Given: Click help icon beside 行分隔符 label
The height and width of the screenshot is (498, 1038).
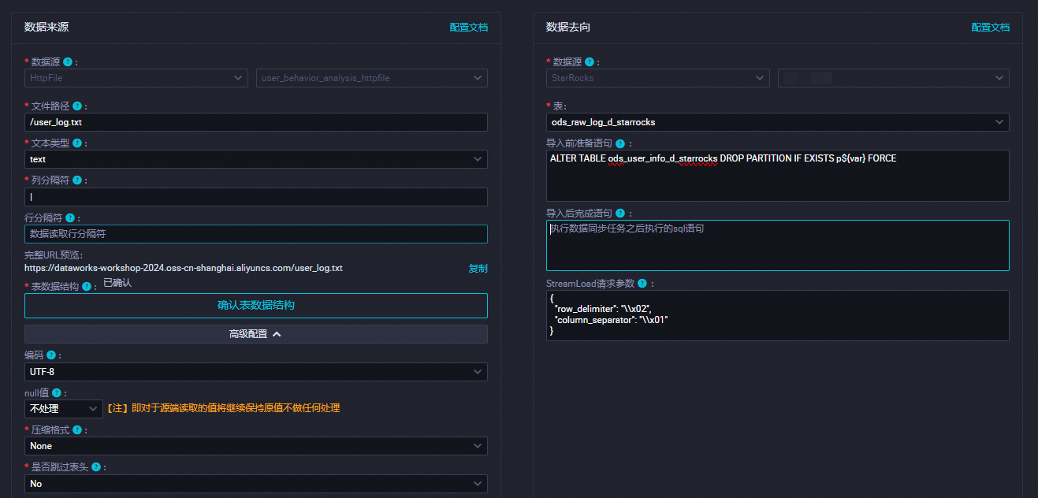Looking at the screenshot, I should pos(70,218).
